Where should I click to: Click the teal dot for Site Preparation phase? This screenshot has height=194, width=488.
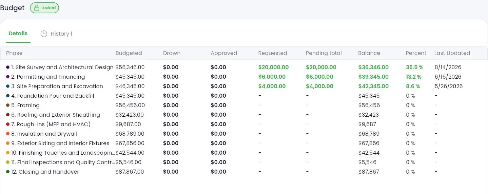point(8,86)
